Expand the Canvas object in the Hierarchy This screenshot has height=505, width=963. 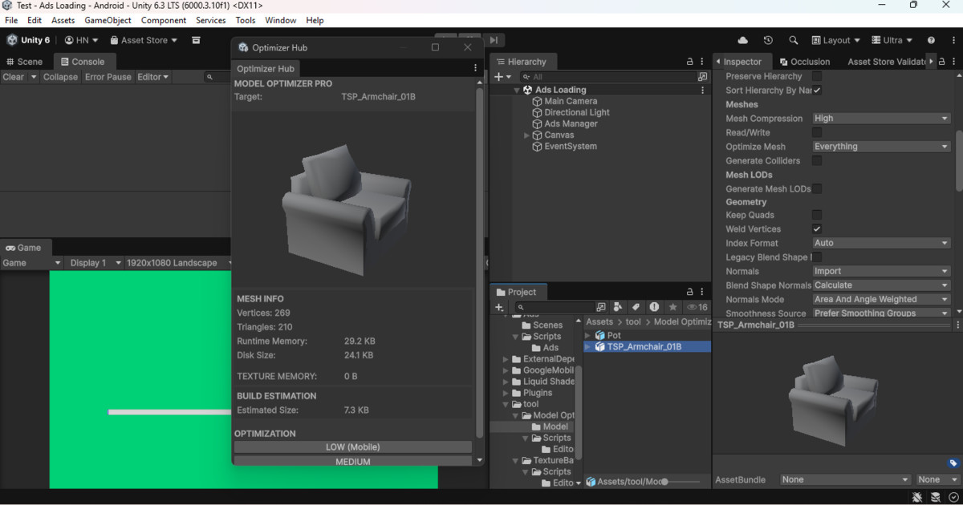click(x=526, y=135)
